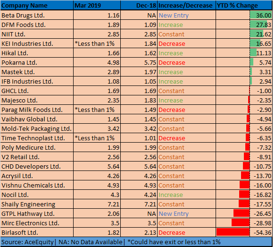Click the New Entry status for GTPL Hathway
Screen dimensions: 275x247
pyautogui.click(x=174, y=214)
